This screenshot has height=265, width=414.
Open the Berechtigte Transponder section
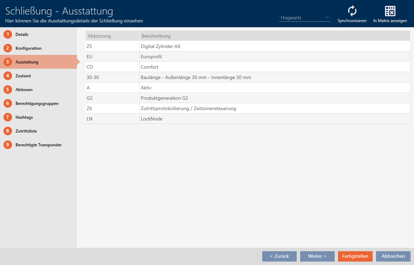(x=38, y=145)
